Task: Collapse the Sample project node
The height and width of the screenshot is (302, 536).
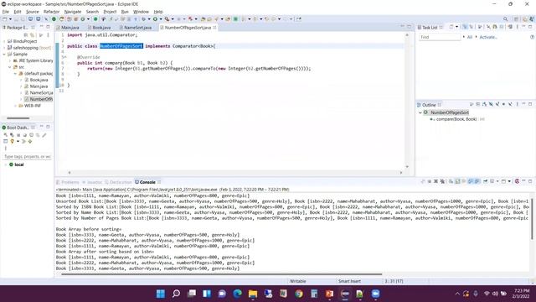Action: click(x=4, y=54)
